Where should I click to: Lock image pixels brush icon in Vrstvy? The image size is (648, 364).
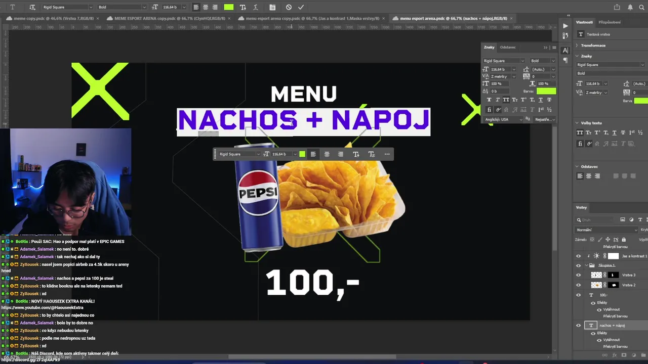(x=600, y=240)
